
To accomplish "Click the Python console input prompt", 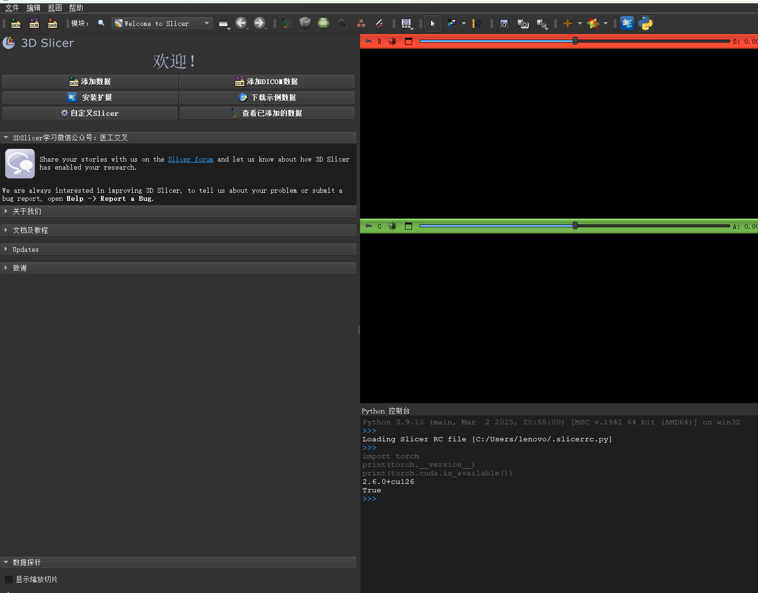I will click(370, 499).
